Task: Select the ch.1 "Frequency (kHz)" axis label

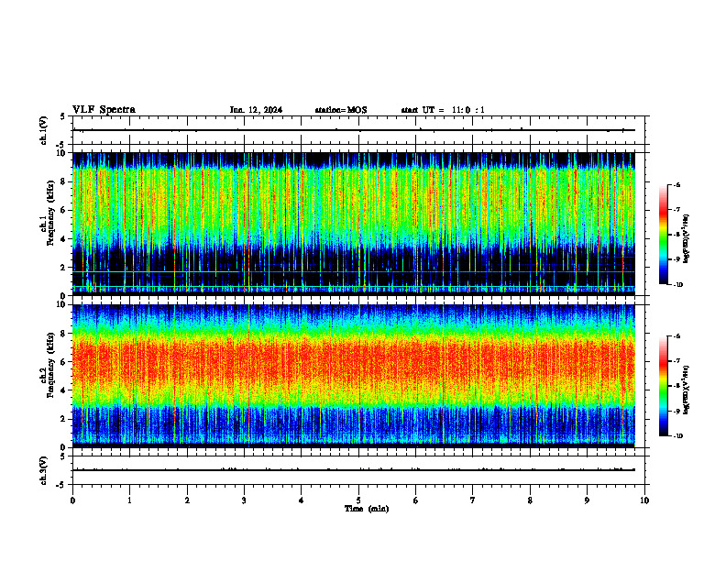Action: (x=50, y=214)
